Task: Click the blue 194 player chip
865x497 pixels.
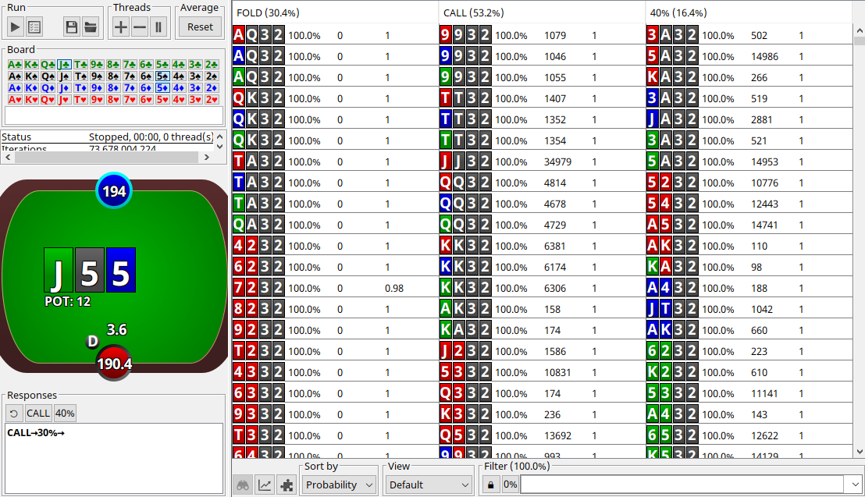Action: tap(114, 191)
